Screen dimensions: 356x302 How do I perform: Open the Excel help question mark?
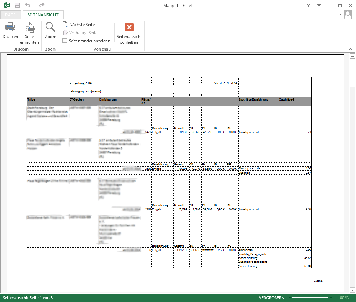[309, 5]
